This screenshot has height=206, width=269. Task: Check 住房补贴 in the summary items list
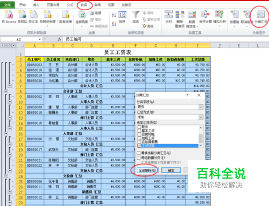coord(139,134)
